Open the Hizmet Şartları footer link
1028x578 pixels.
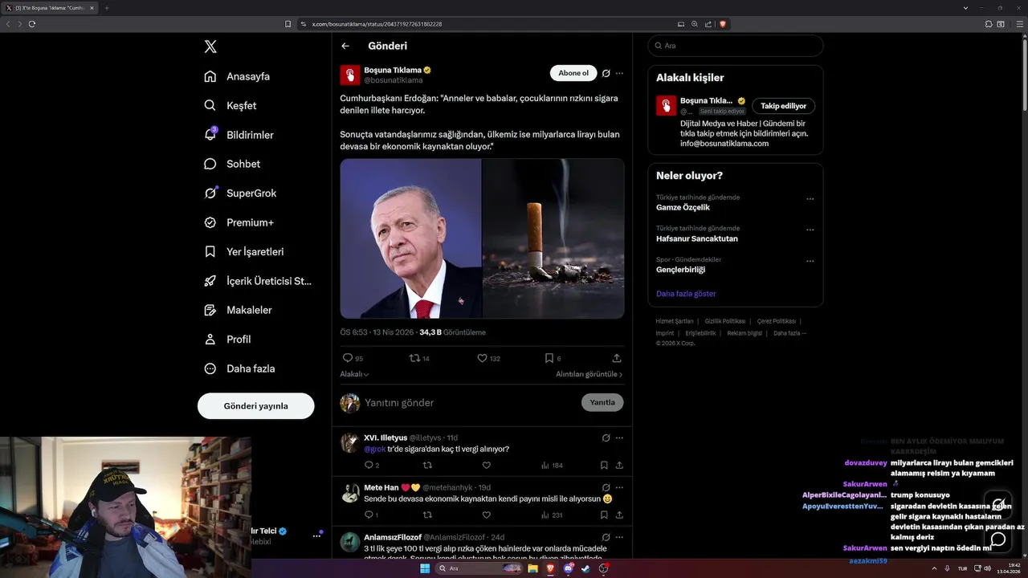(674, 321)
